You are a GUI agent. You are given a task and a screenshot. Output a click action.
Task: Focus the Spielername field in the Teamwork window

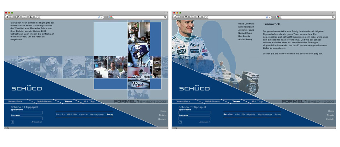coord(195,113)
